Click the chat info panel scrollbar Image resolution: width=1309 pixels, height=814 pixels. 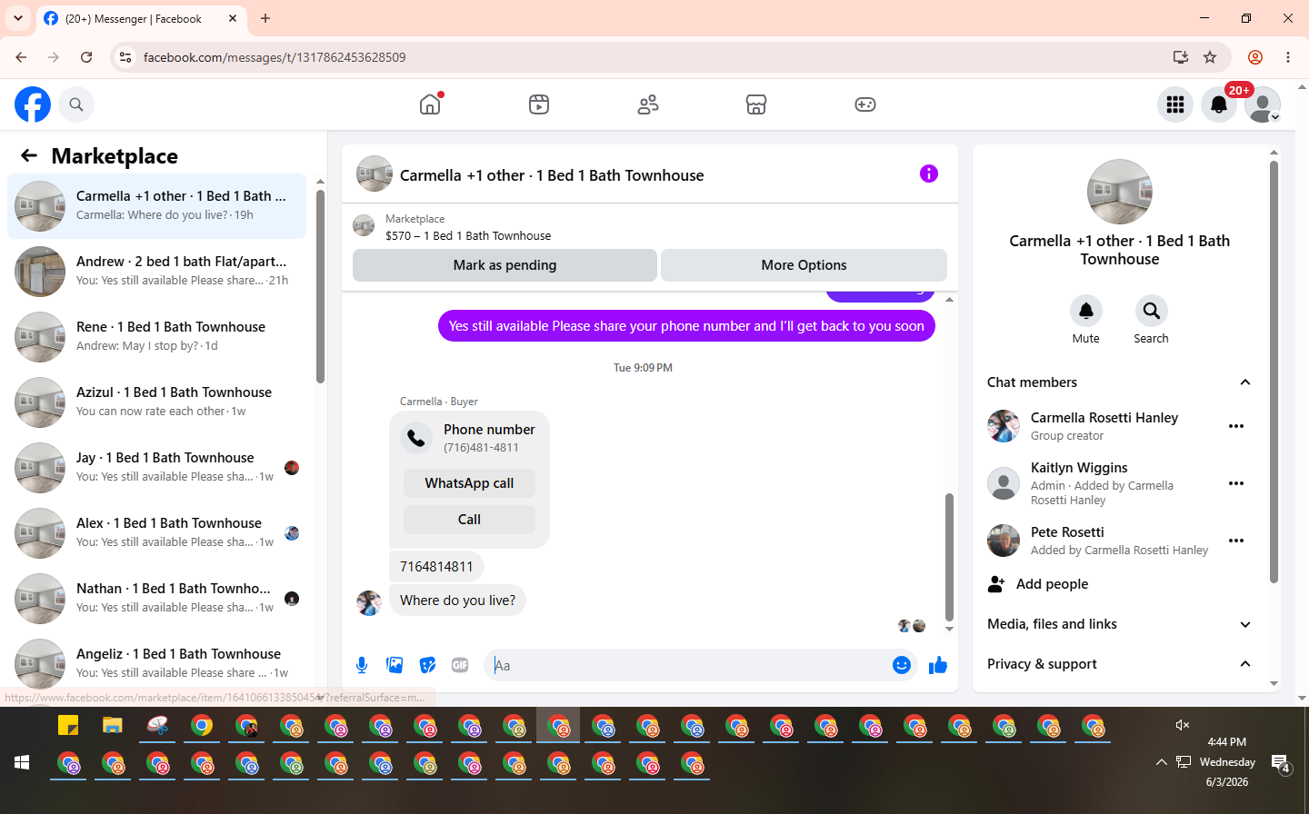[x=1274, y=372]
